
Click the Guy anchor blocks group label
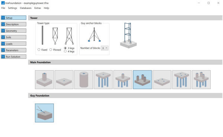pyautogui.click(x=91, y=23)
